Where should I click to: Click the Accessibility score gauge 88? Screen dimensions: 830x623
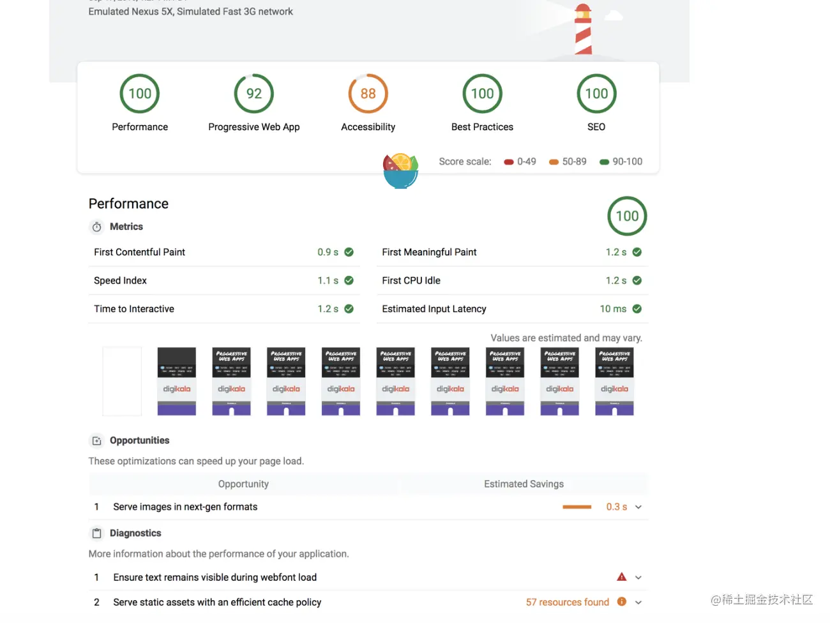pos(368,94)
